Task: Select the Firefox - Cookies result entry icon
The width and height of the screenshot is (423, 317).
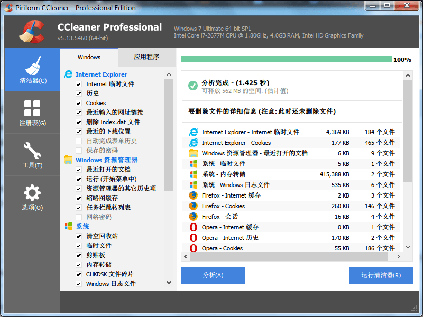Action: pos(192,206)
